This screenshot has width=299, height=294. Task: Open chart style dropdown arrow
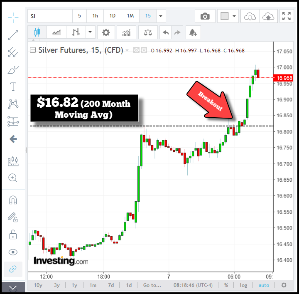click(90, 32)
